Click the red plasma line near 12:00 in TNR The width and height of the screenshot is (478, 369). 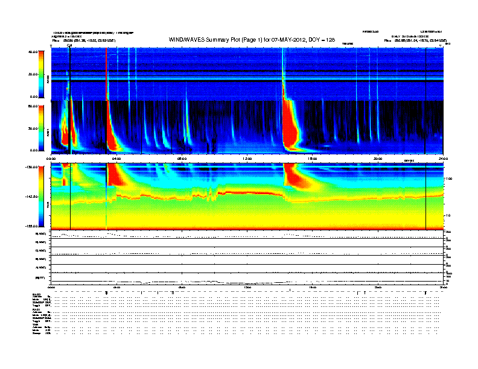247,193
